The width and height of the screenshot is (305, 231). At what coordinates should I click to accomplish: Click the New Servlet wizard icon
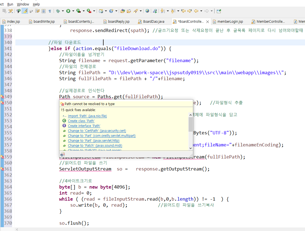pyautogui.click(x=111, y=11)
